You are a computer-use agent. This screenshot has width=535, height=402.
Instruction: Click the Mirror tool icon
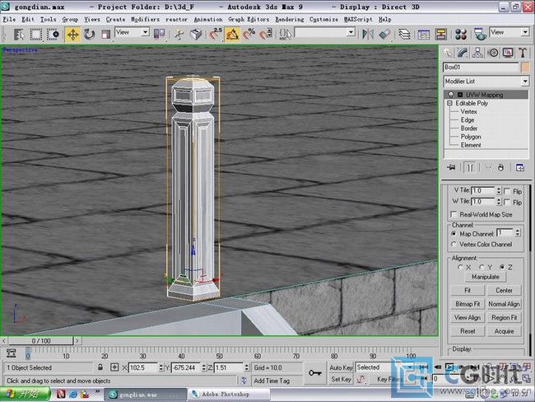tap(368, 34)
